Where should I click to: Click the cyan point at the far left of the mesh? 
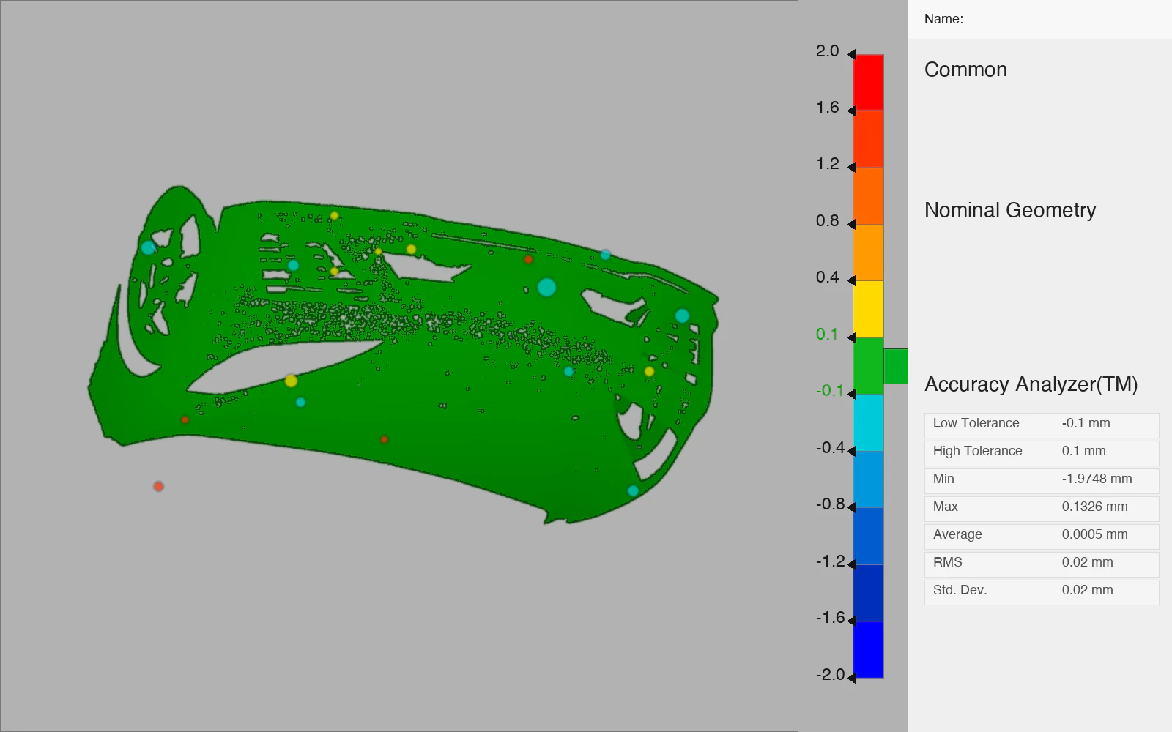point(148,247)
